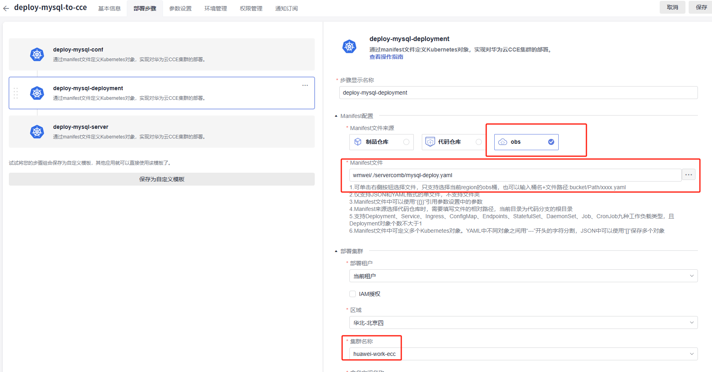This screenshot has height=372, width=712.
Task: Click the large Kubernetes icon in the detail header
Action: click(349, 47)
